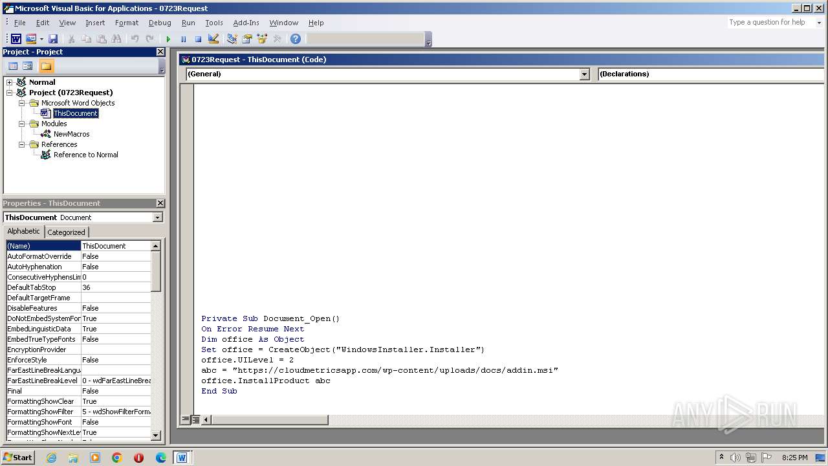Screen dimensions: 828x466
Task: Select the EmbedTrueTypeFonts property row
Action: pos(78,339)
